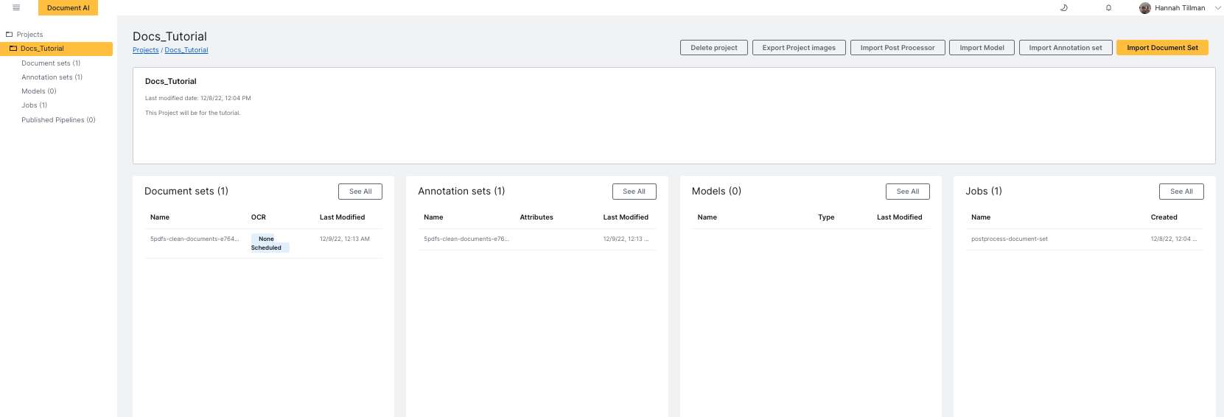Click Import Post Processor button
This screenshot has width=1224, height=417.
(898, 48)
